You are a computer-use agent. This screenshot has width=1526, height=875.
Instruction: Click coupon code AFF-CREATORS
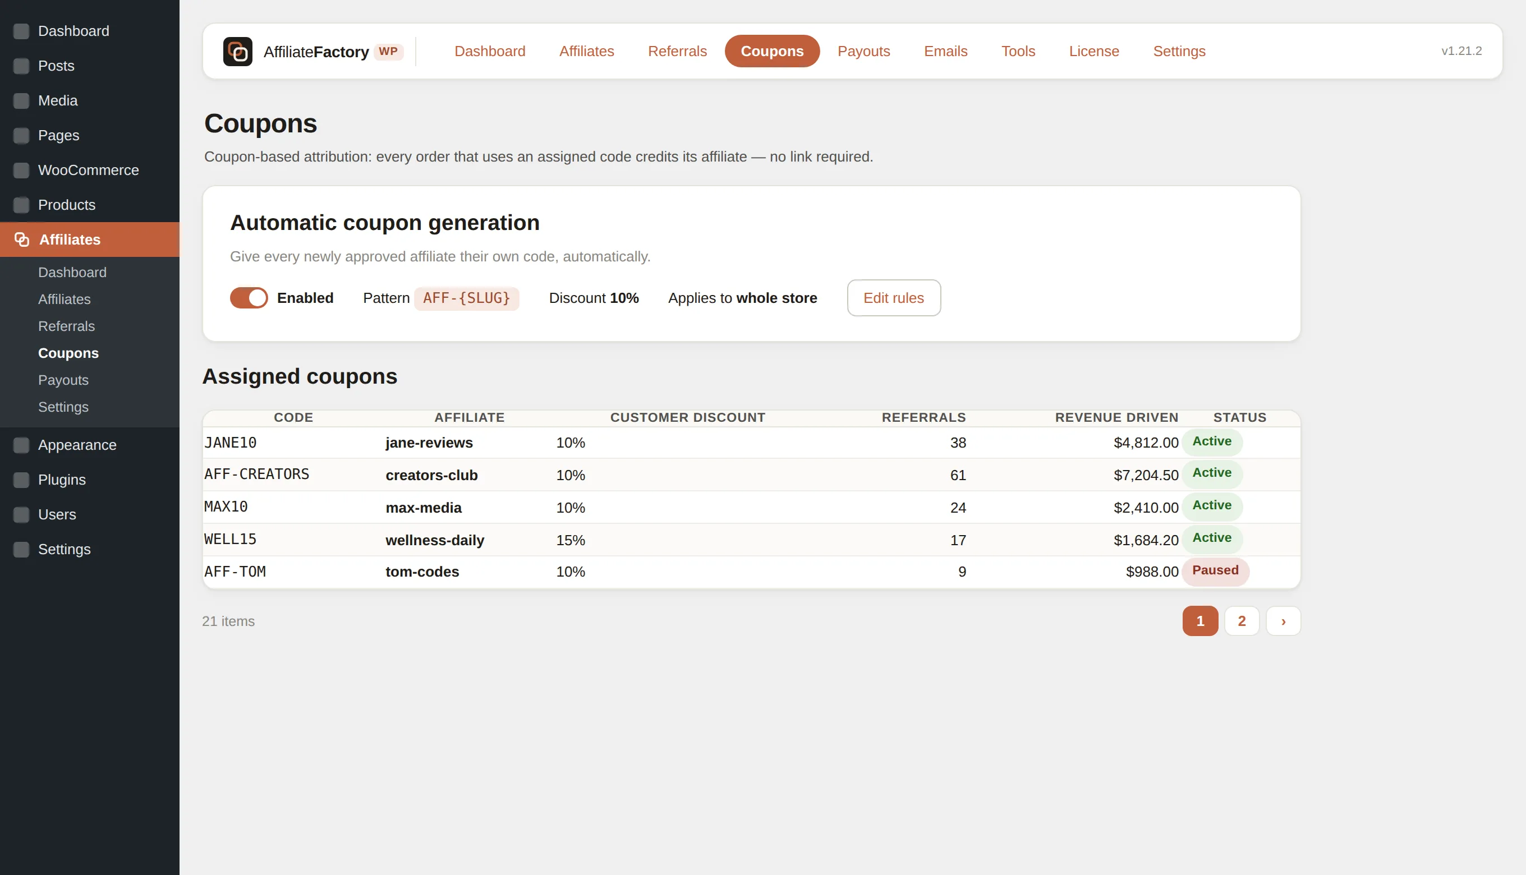click(x=256, y=474)
